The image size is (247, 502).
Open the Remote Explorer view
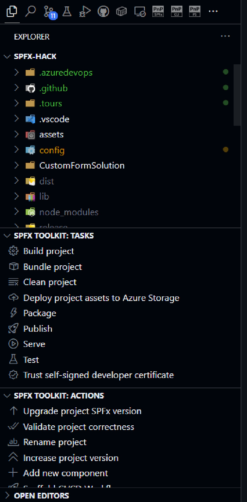pyautogui.click(x=140, y=12)
